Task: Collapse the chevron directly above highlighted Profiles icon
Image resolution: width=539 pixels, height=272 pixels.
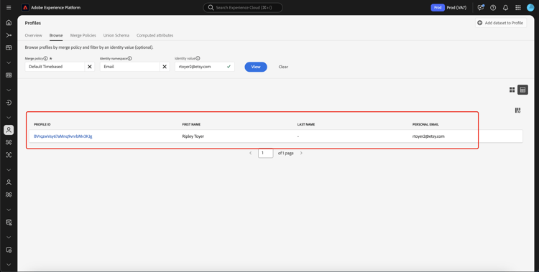Action: 9,118
